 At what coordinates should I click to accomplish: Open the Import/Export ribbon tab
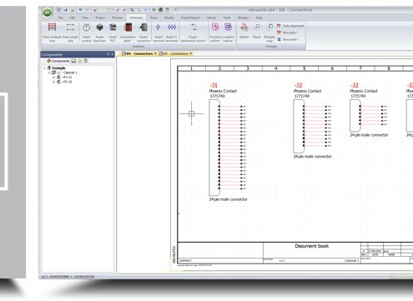click(x=190, y=18)
